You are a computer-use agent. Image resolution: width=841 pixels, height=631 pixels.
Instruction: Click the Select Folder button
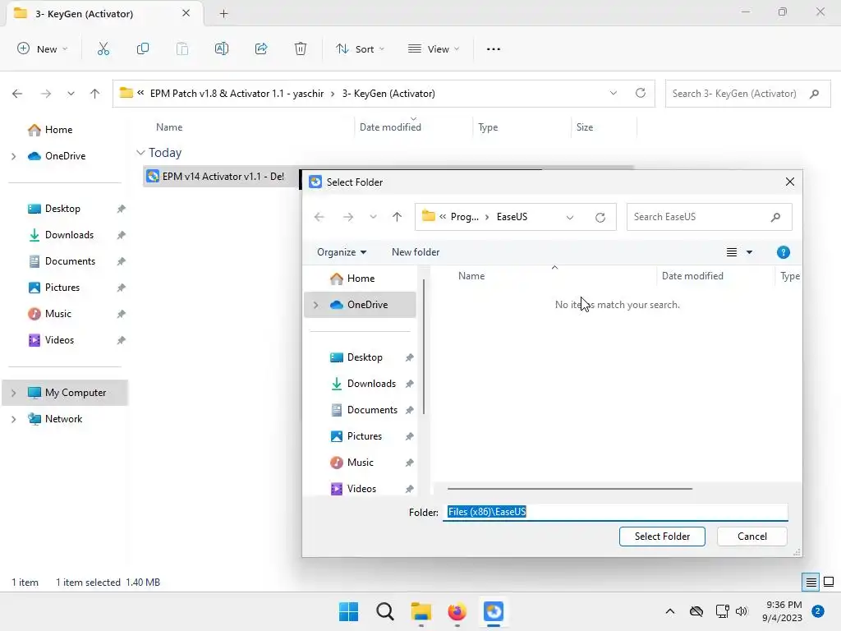pyautogui.click(x=662, y=536)
